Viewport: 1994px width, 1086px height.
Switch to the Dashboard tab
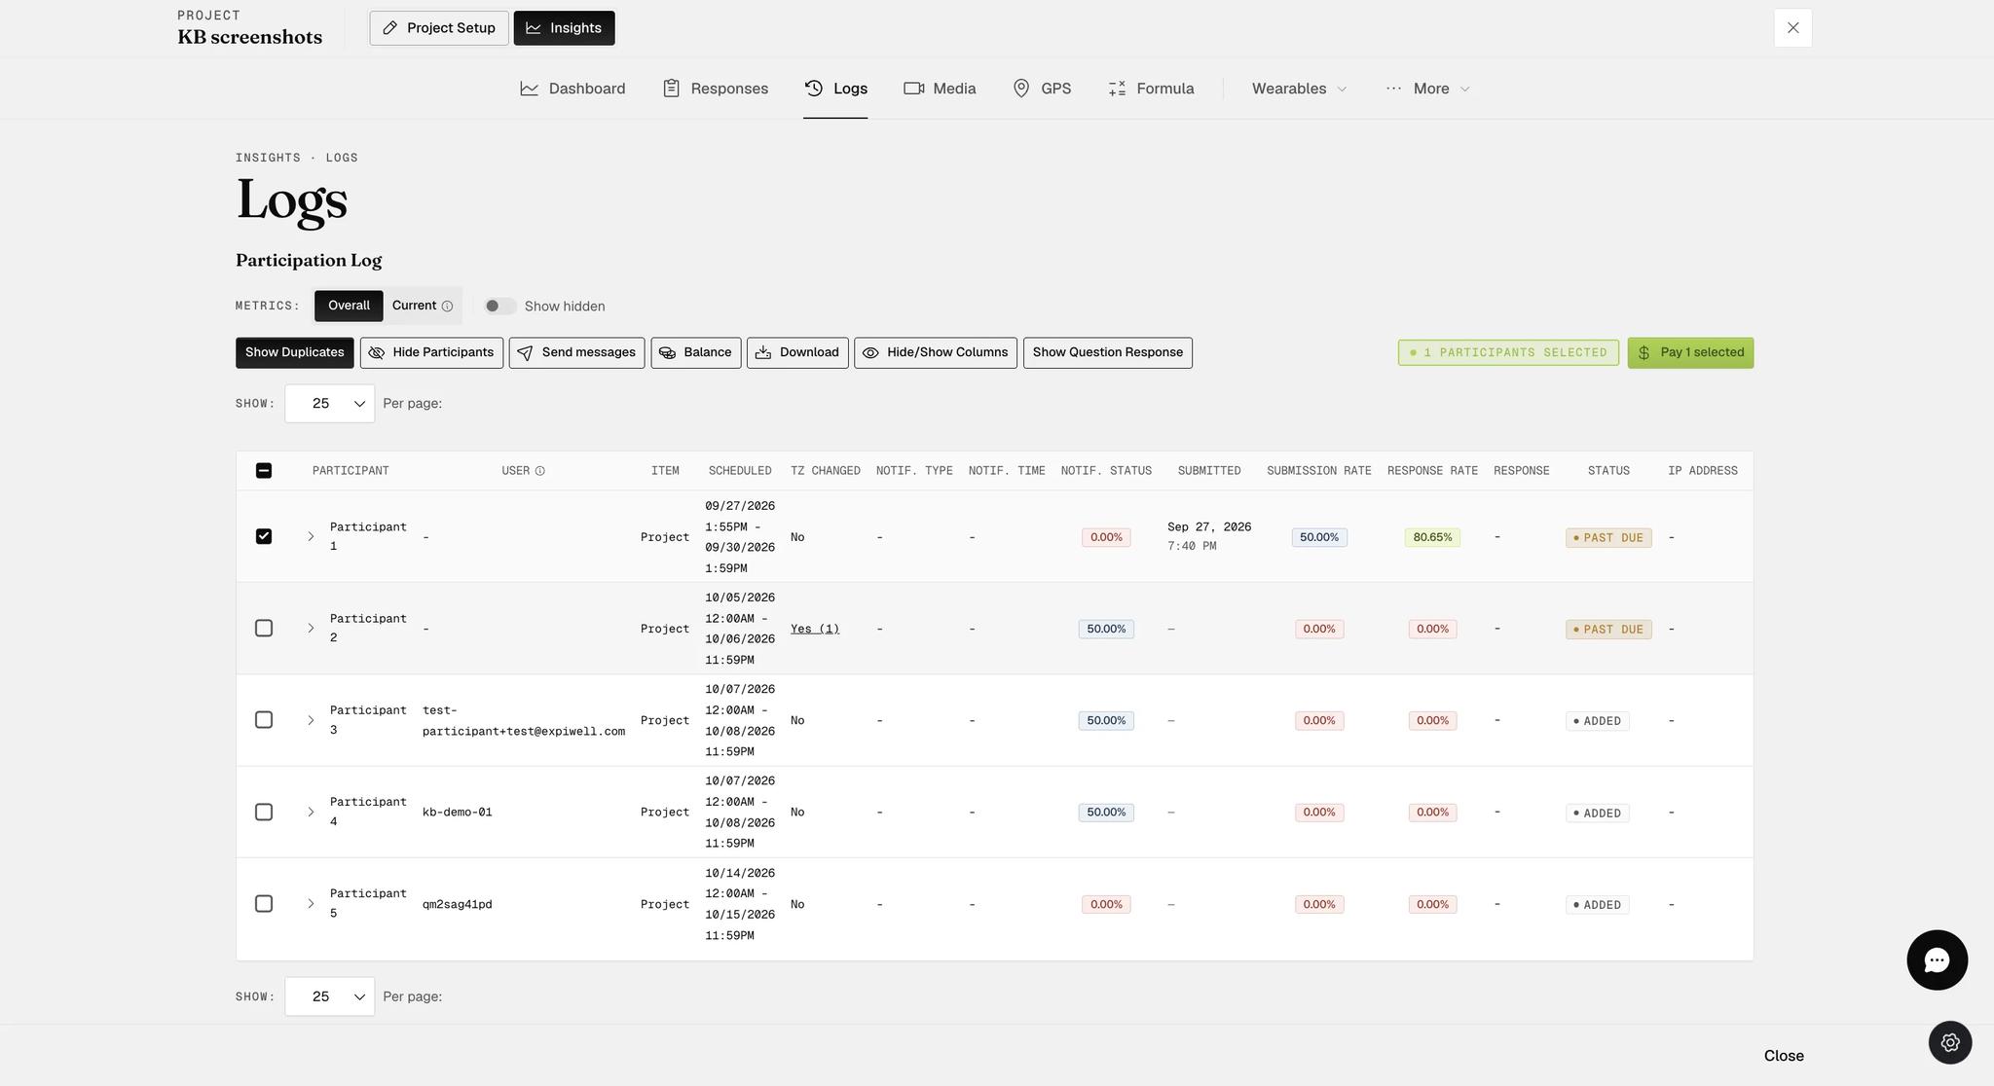tap(572, 89)
